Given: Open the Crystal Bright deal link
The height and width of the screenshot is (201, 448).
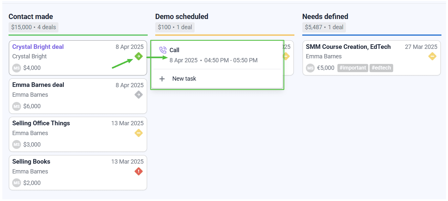Looking at the screenshot, I should [x=38, y=47].
